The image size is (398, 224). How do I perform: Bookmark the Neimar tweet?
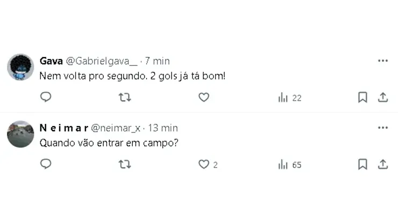pos(363,164)
